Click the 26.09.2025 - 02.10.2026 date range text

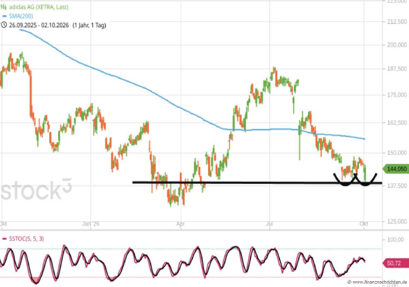click(x=39, y=25)
